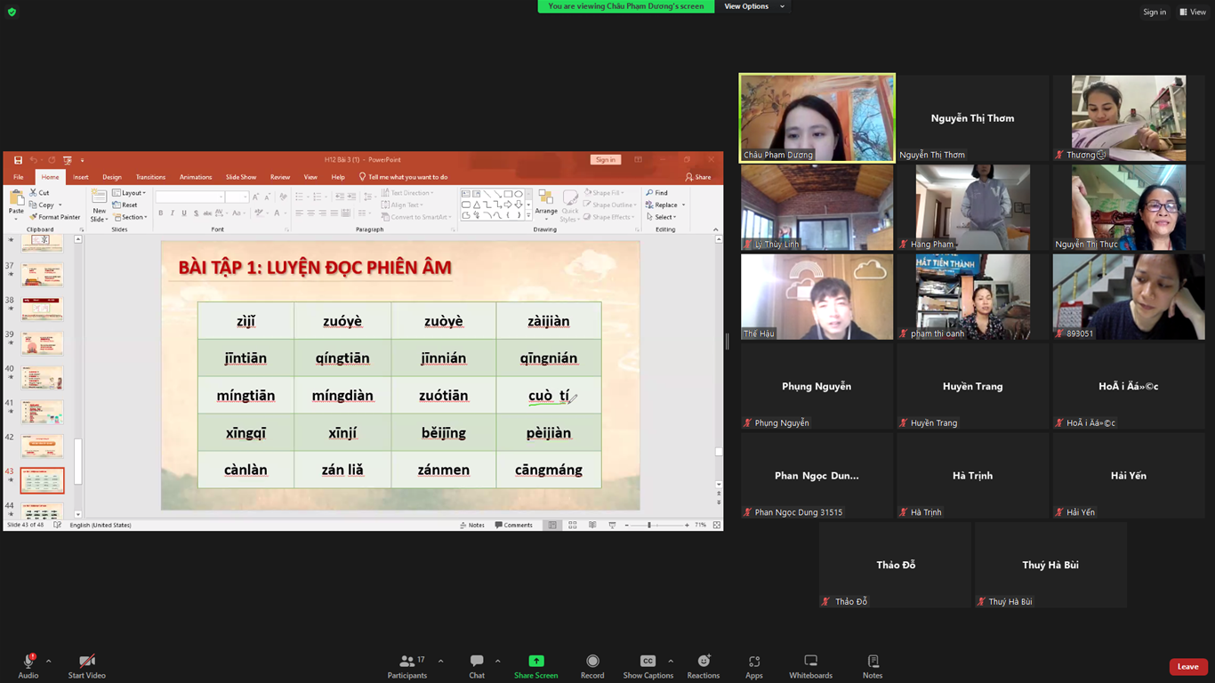Open the Slide Show tab
The width and height of the screenshot is (1215, 683).
pos(241,177)
